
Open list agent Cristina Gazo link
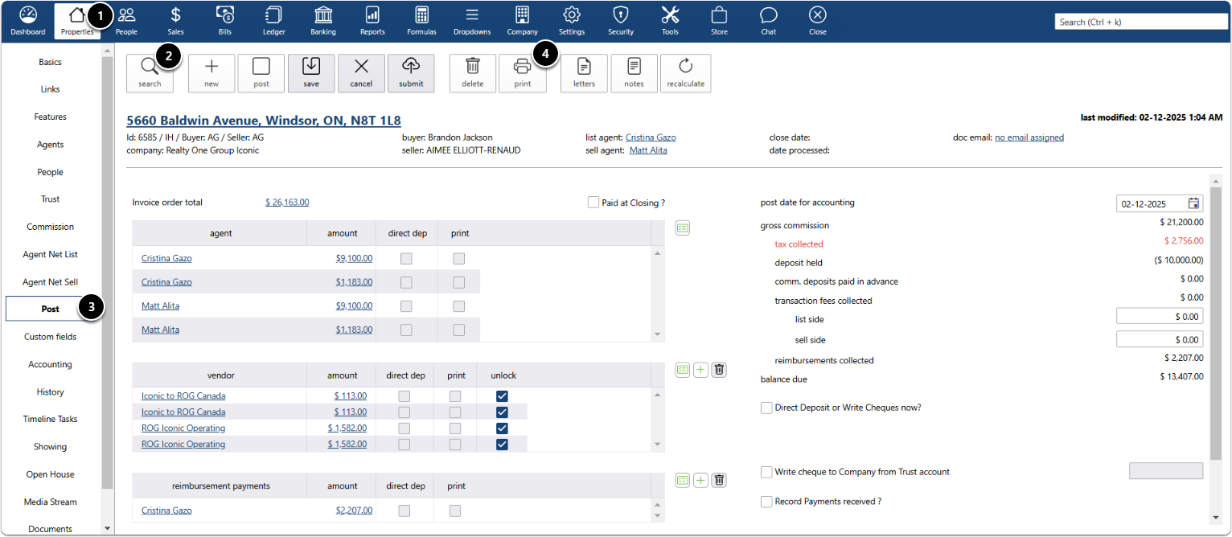tap(651, 137)
